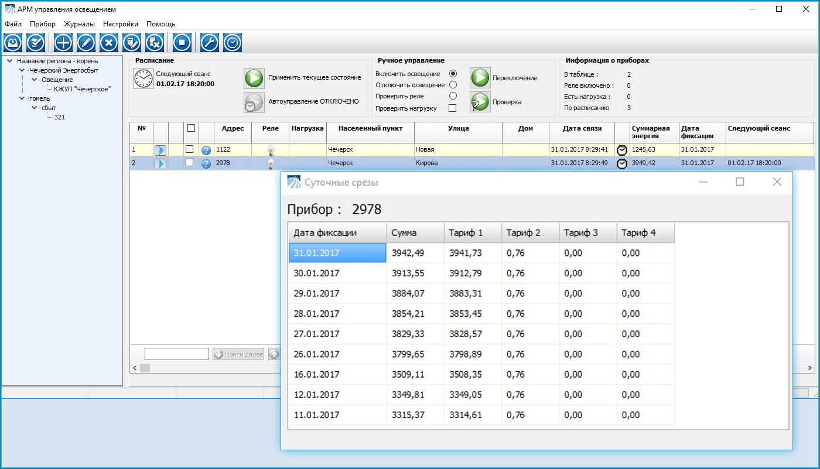This screenshot has height=469, width=820.
Task: Click the relay bulb icon for 2978
Action: [271, 164]
